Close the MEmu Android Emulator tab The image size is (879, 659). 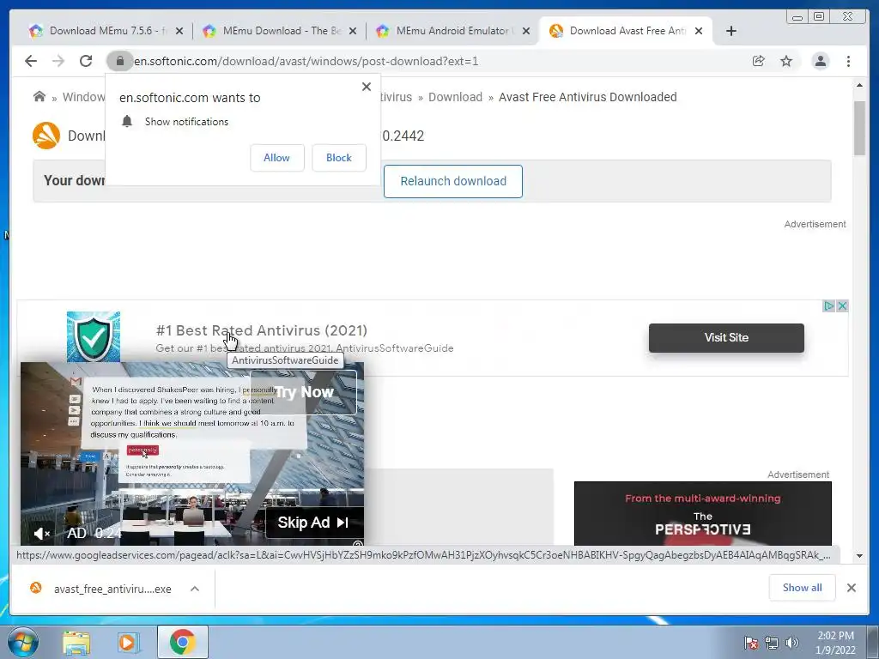[526, 32]
